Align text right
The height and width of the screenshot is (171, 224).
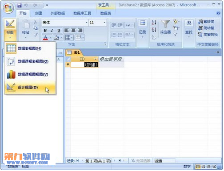[80, 30]
